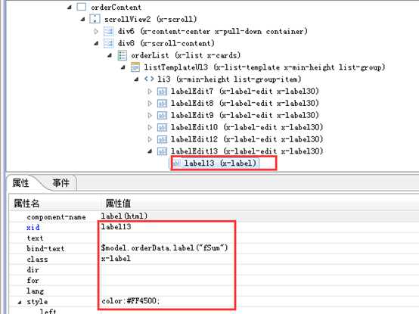Expand the labelEdit7 tree node
Image resolution: width=419 pixels, height=314 pixels.
(150, 92)
